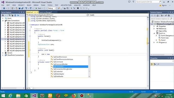
Task: Switch Properties panel to Alphabetical view
Action: click(155, 64)
